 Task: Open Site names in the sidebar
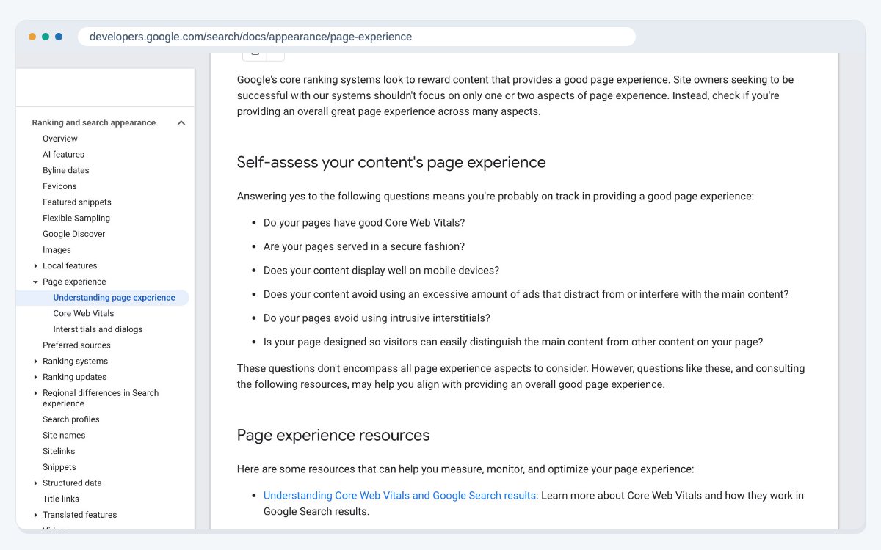64,436
